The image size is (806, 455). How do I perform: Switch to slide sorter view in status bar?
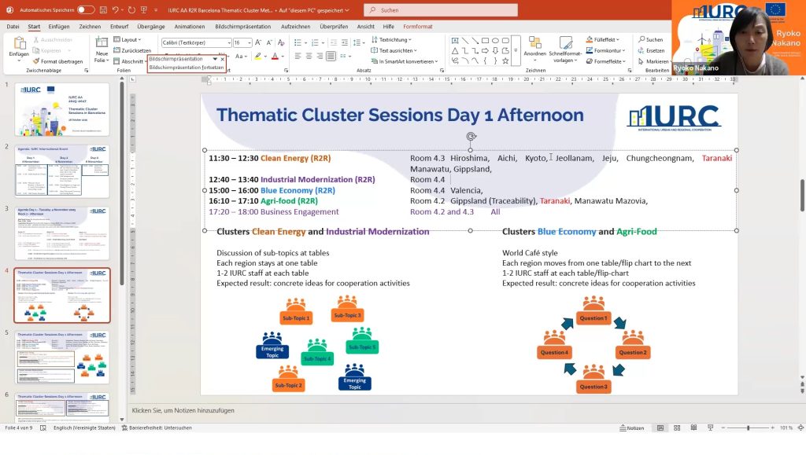click(675, 427)
